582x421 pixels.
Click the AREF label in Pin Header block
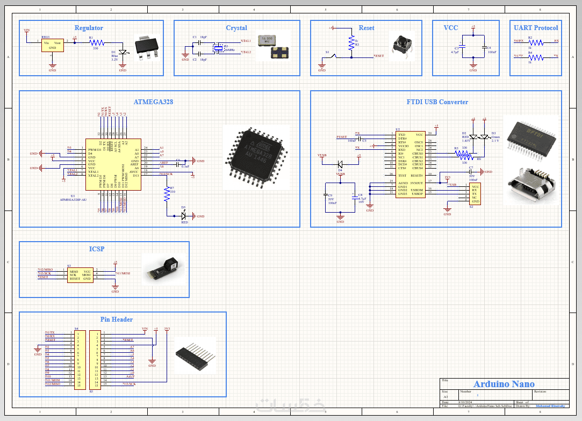point(130,376)
